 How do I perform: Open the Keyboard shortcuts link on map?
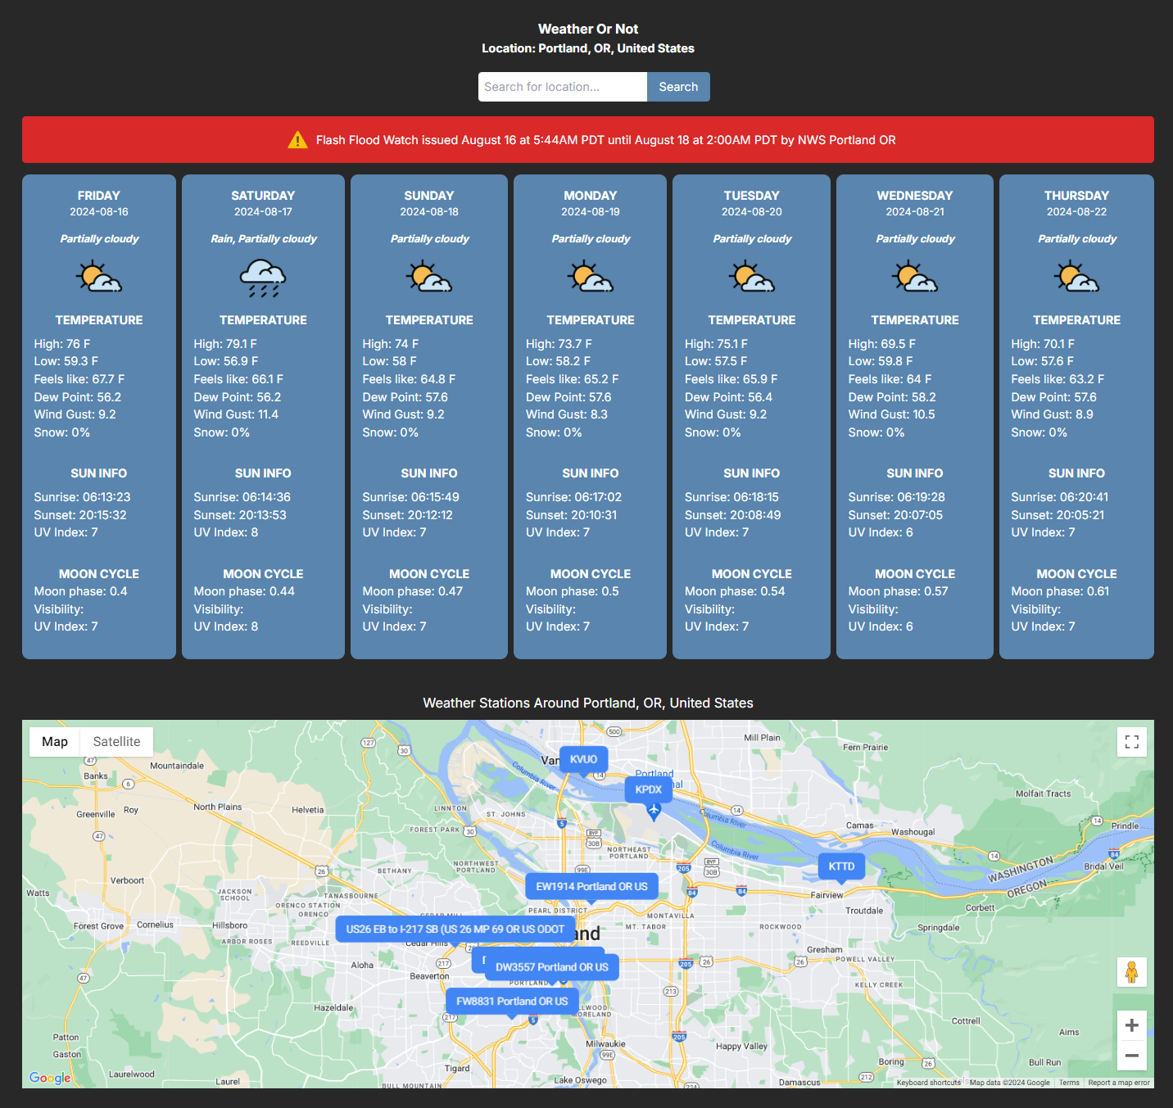coord(928,1083)
